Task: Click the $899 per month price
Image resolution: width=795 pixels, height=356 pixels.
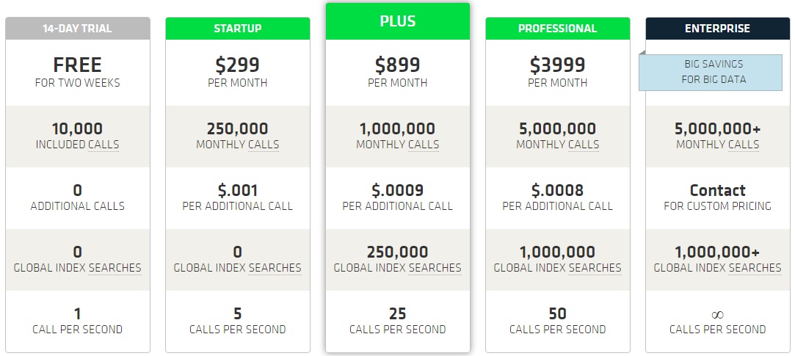Action: pos(398,71)
